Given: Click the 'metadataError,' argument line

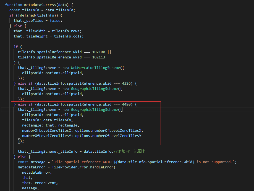Looking at the screenshot, I should point(37,173).
